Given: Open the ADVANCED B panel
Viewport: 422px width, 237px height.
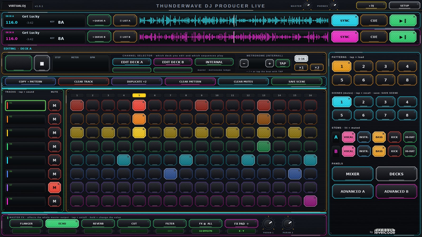Looking at the screenshot, I should tap(396, 191).
